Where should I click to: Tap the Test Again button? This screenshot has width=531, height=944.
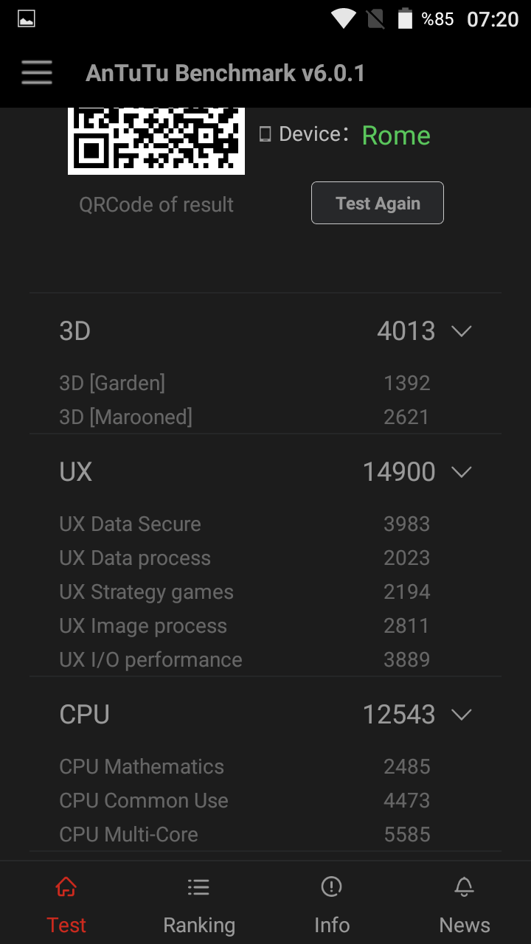(x=378, y=203)
